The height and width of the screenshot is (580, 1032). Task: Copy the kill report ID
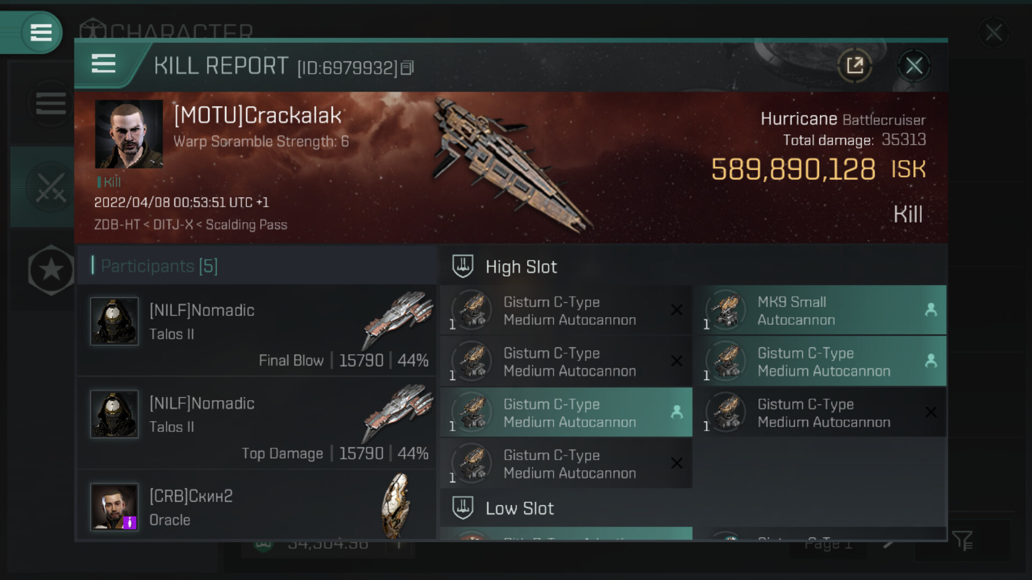[x=407, y=68]
